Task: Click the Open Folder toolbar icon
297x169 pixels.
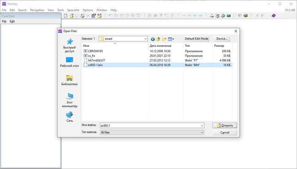Action: click(x=99, y=16)
